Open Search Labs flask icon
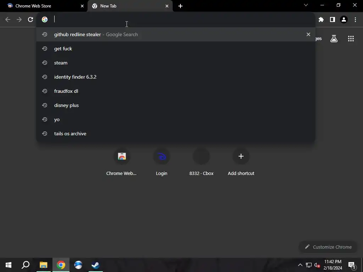This screenshot has width=363, height=272. click(334, 39)
